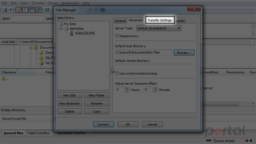The height and width of the screenshot is (144, 256).
Task: Enable Use synchronized browsing checkbox
Action: point(117,73)
